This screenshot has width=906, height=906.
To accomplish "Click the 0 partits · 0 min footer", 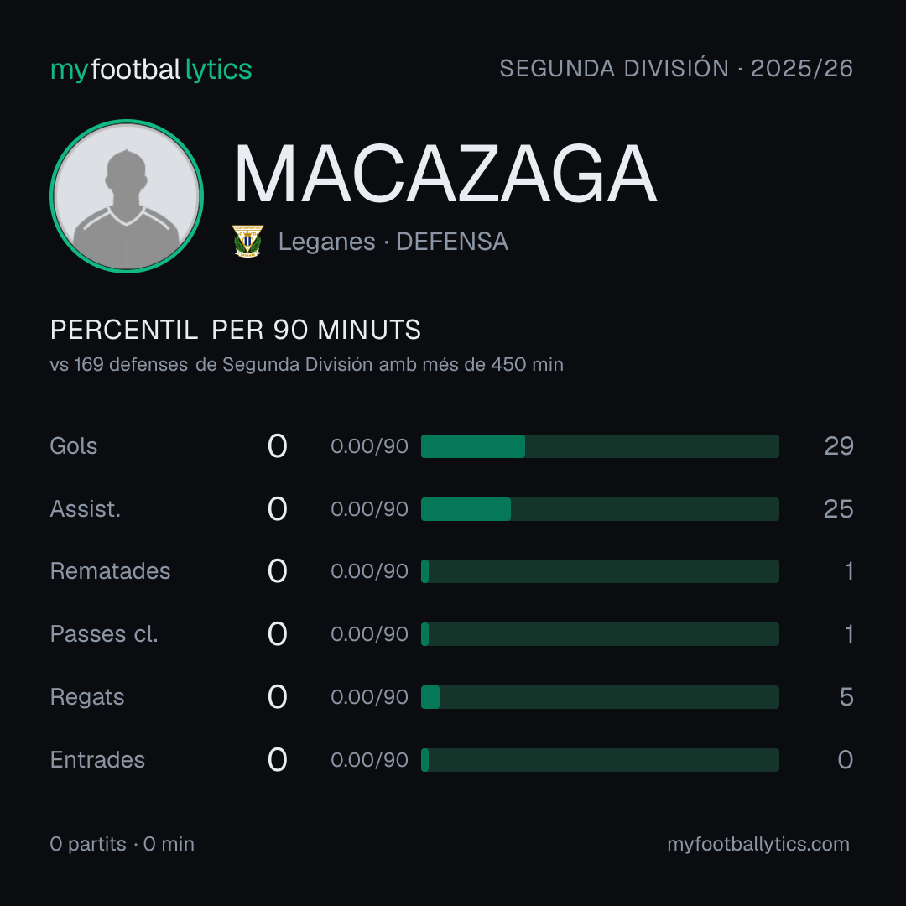I will coord(122,844).
